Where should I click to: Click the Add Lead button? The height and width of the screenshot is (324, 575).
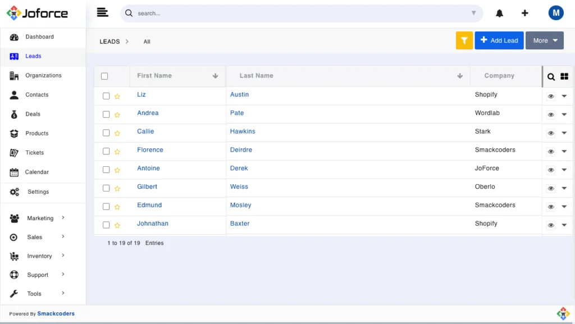(499, 40)
